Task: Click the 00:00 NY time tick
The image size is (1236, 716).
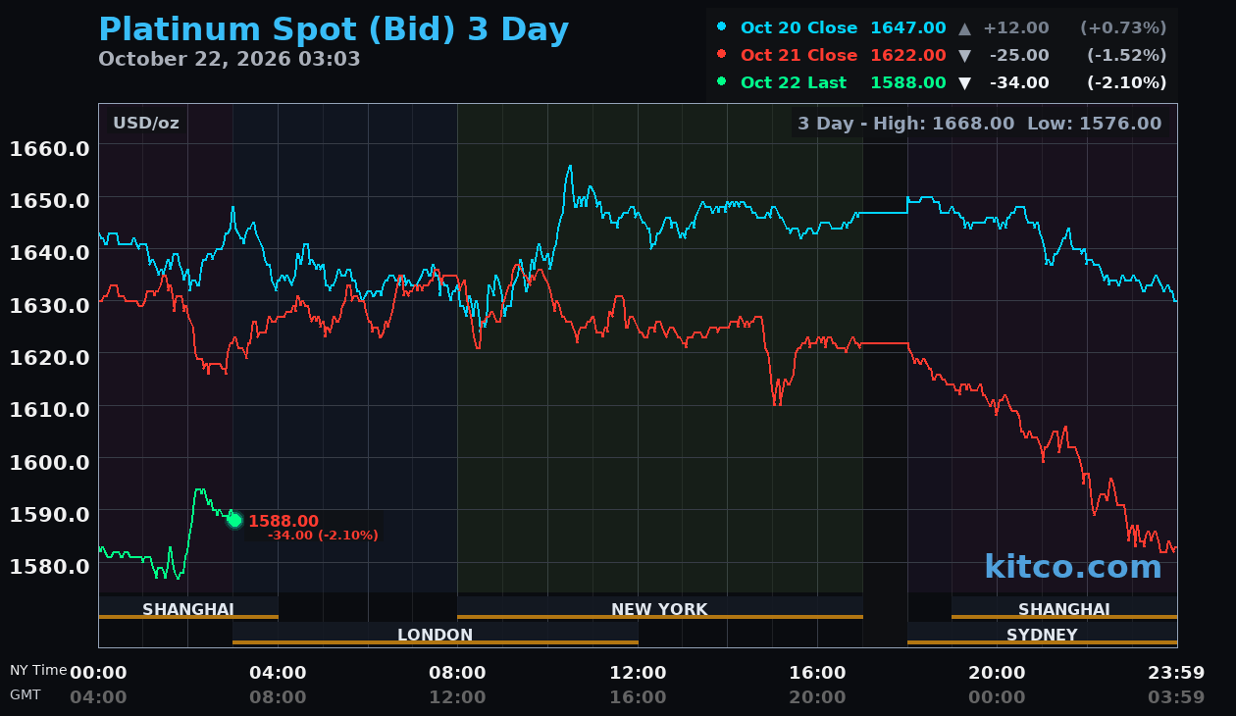Action: coord(98,673)
